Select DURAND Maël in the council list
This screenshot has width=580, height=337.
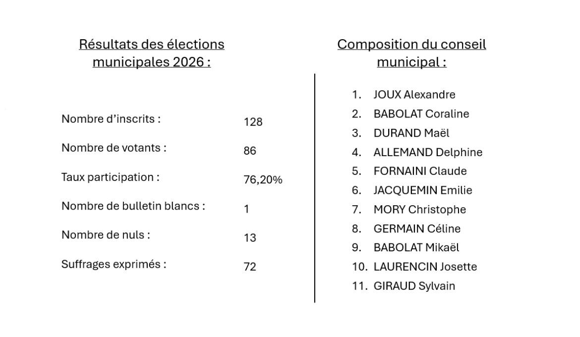[411, 133]
